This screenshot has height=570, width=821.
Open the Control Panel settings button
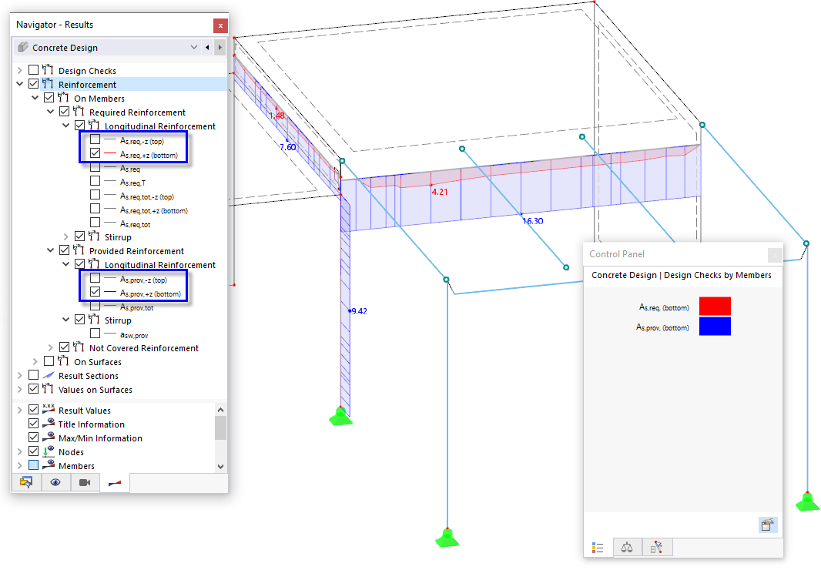768,525
